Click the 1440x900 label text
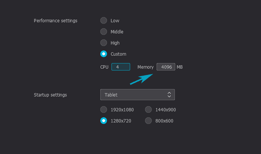Screen dimensions: 261x154 tap(166, 110)
